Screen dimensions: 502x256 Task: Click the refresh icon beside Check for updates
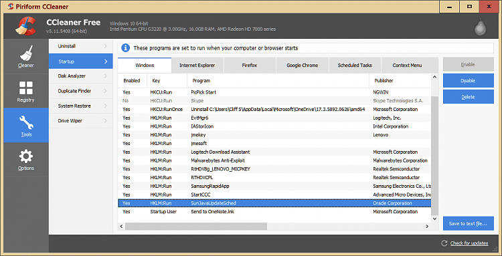click(x=444, y=243)
